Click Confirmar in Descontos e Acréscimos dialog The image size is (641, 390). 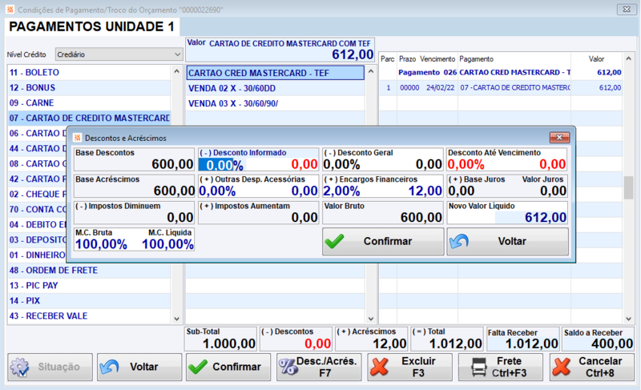[x=383, y=241]
